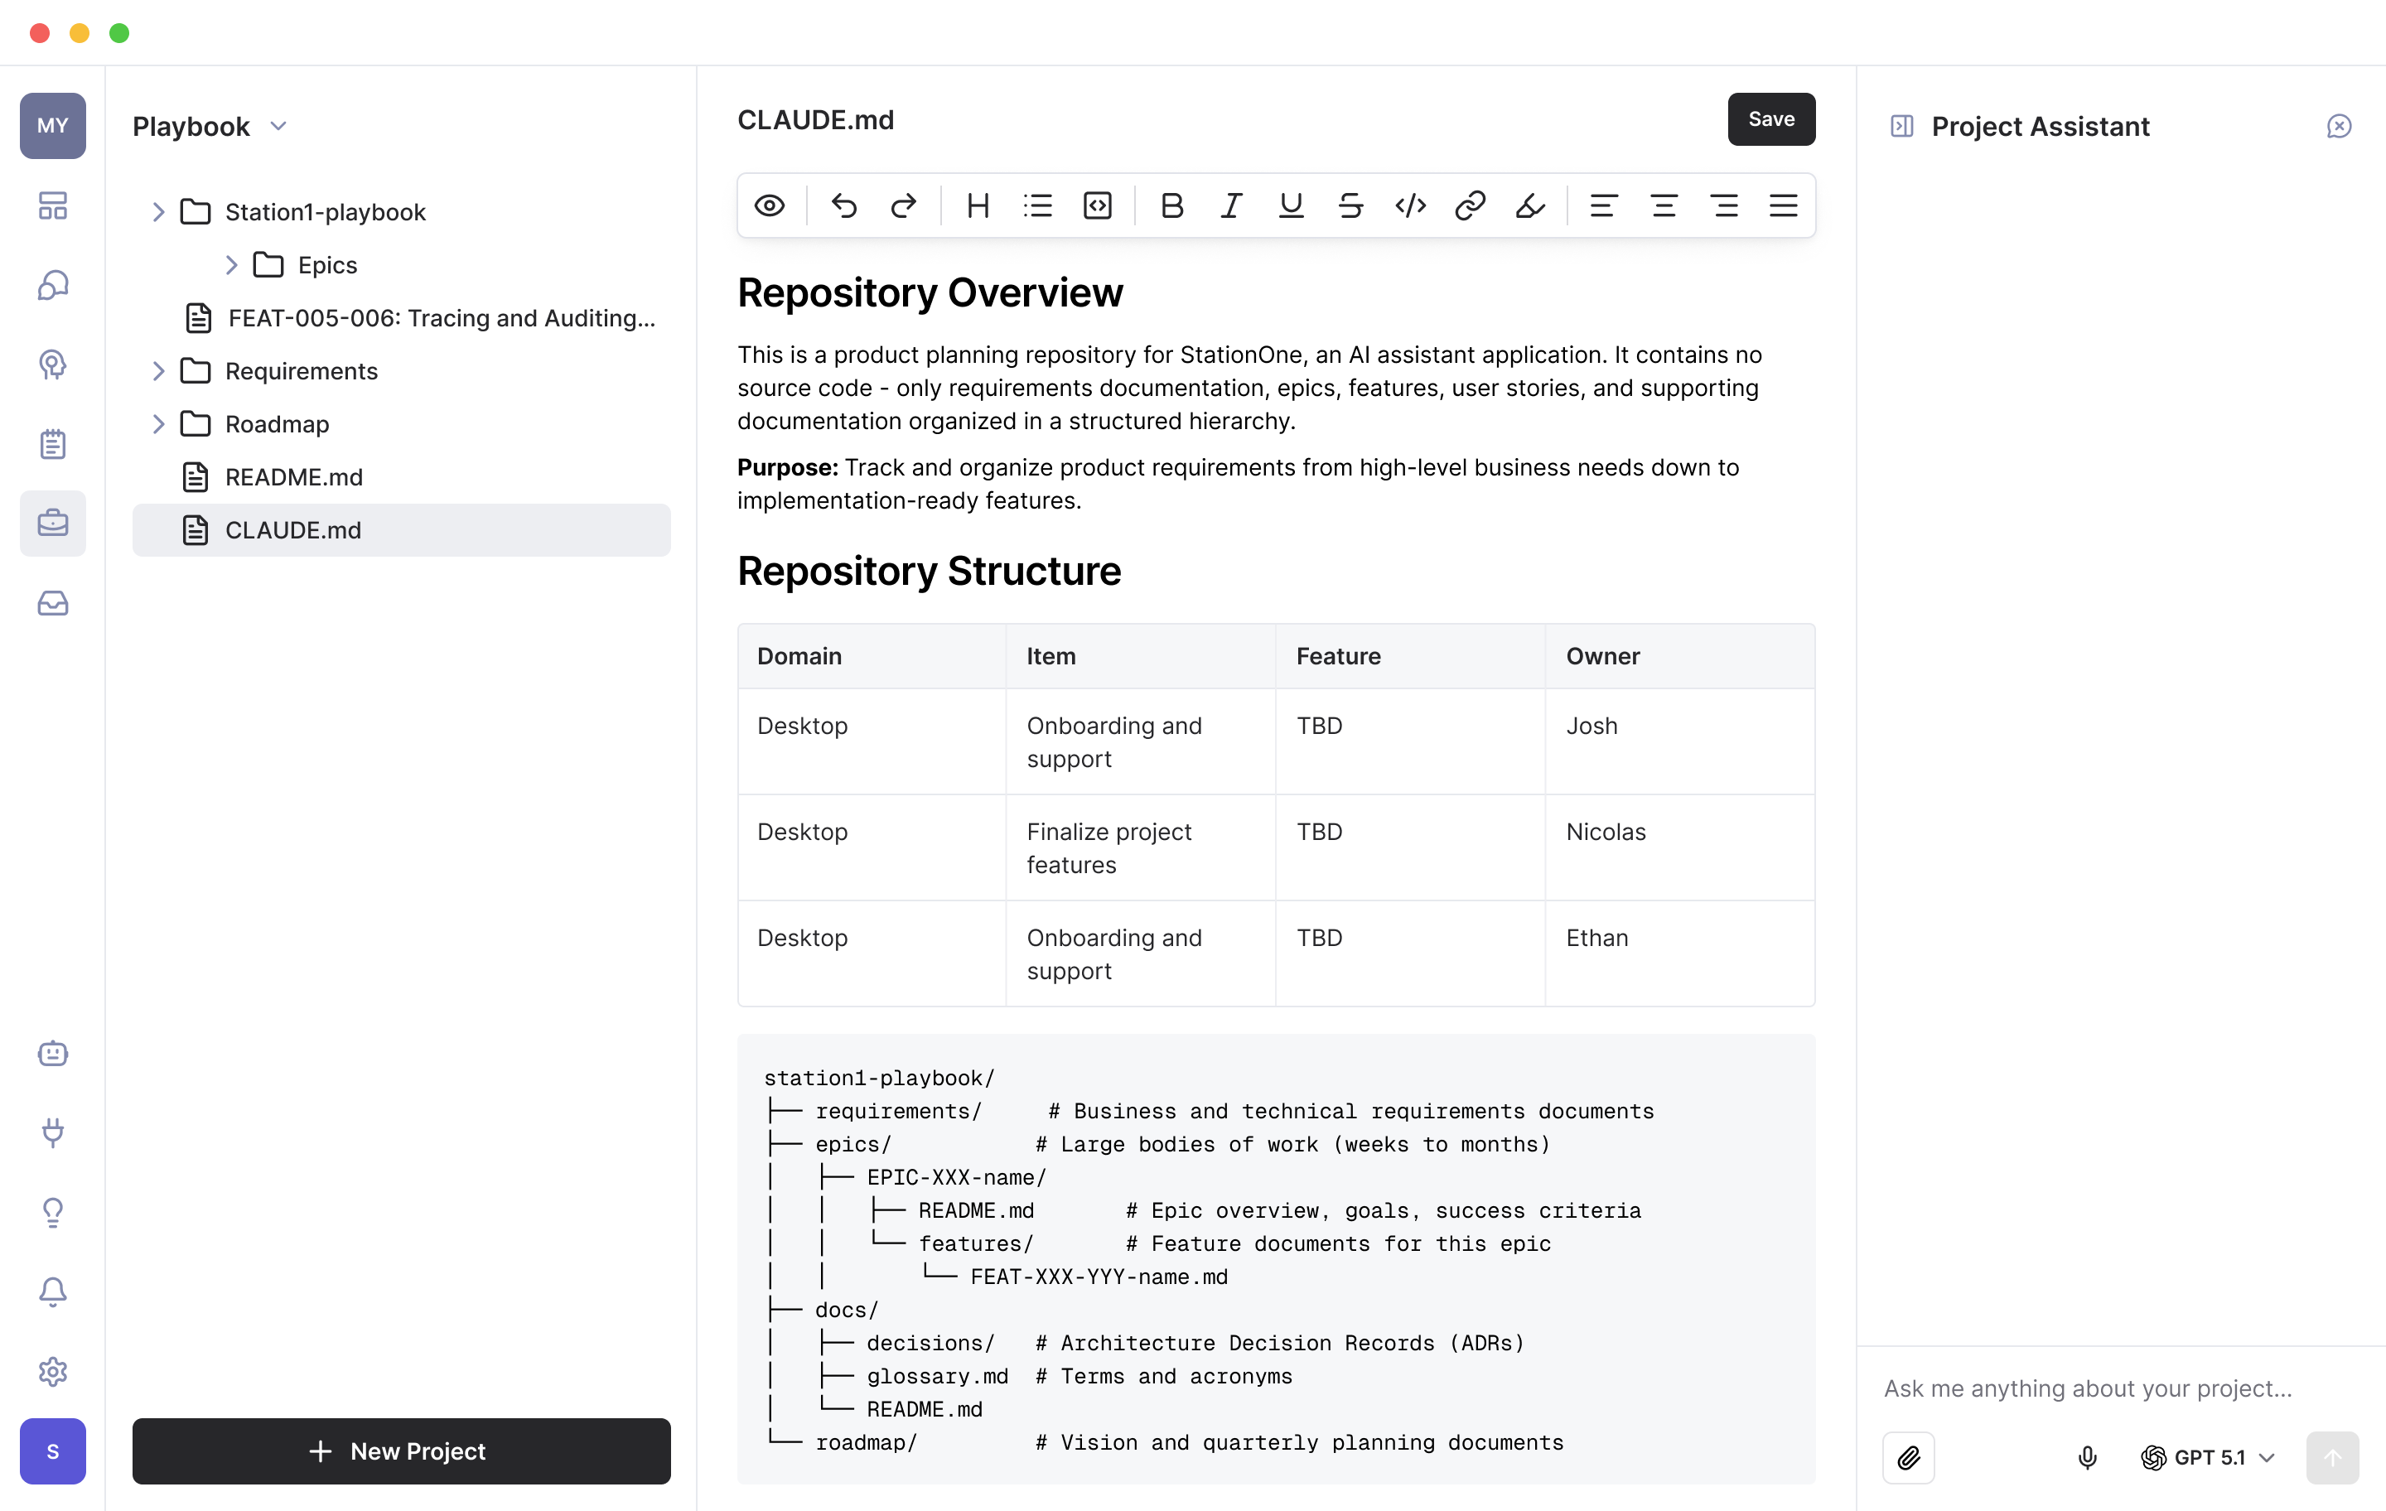Open the Playbook project dropdown
2386x1511 pixels.
click(210, 126)
